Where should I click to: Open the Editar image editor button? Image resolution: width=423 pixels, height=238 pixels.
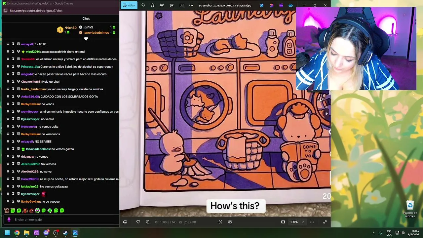pos(129,5)
